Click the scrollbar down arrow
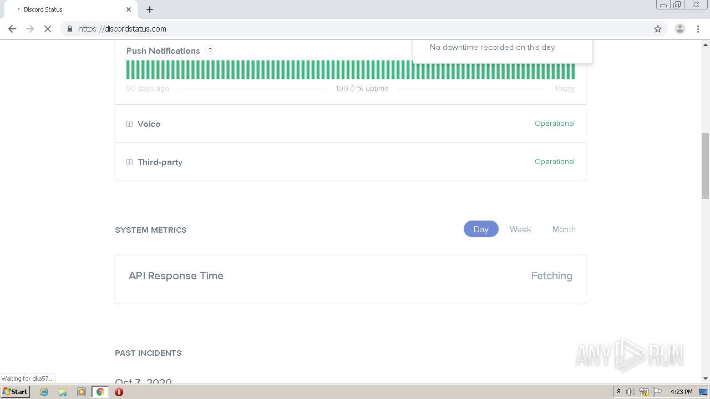Screen dimensions: 710x399 click(x=706, y=378)
